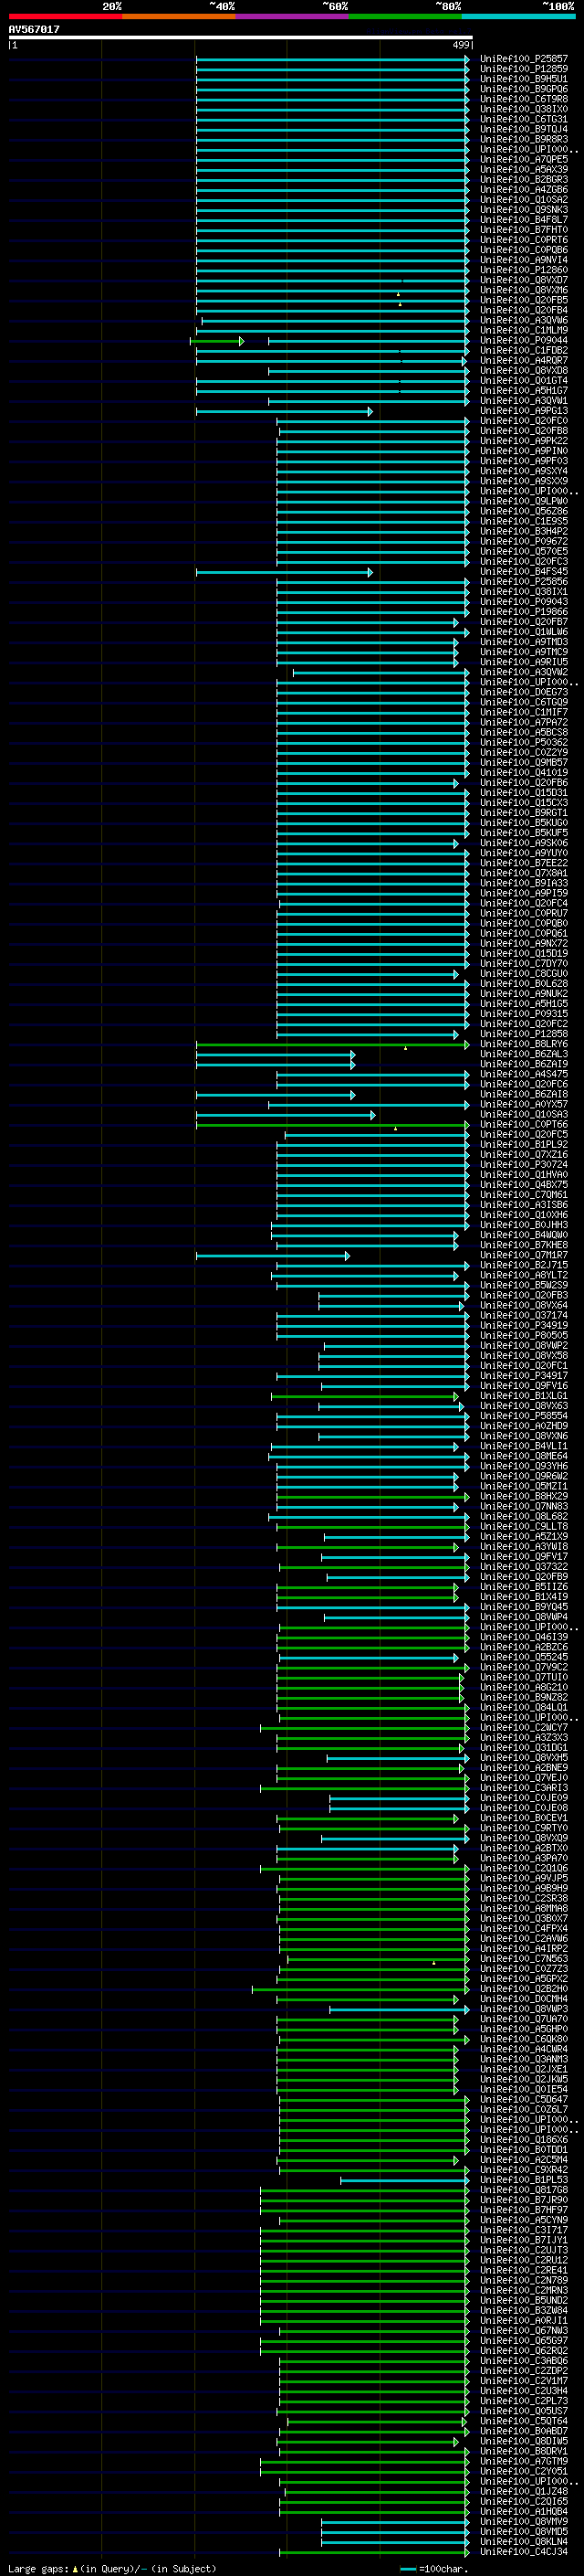Image resolution: width=584 pixels, height=2576 pixels.
Task: Select hit label UniRef100_Q9SNK3
Action: point(523,209)
